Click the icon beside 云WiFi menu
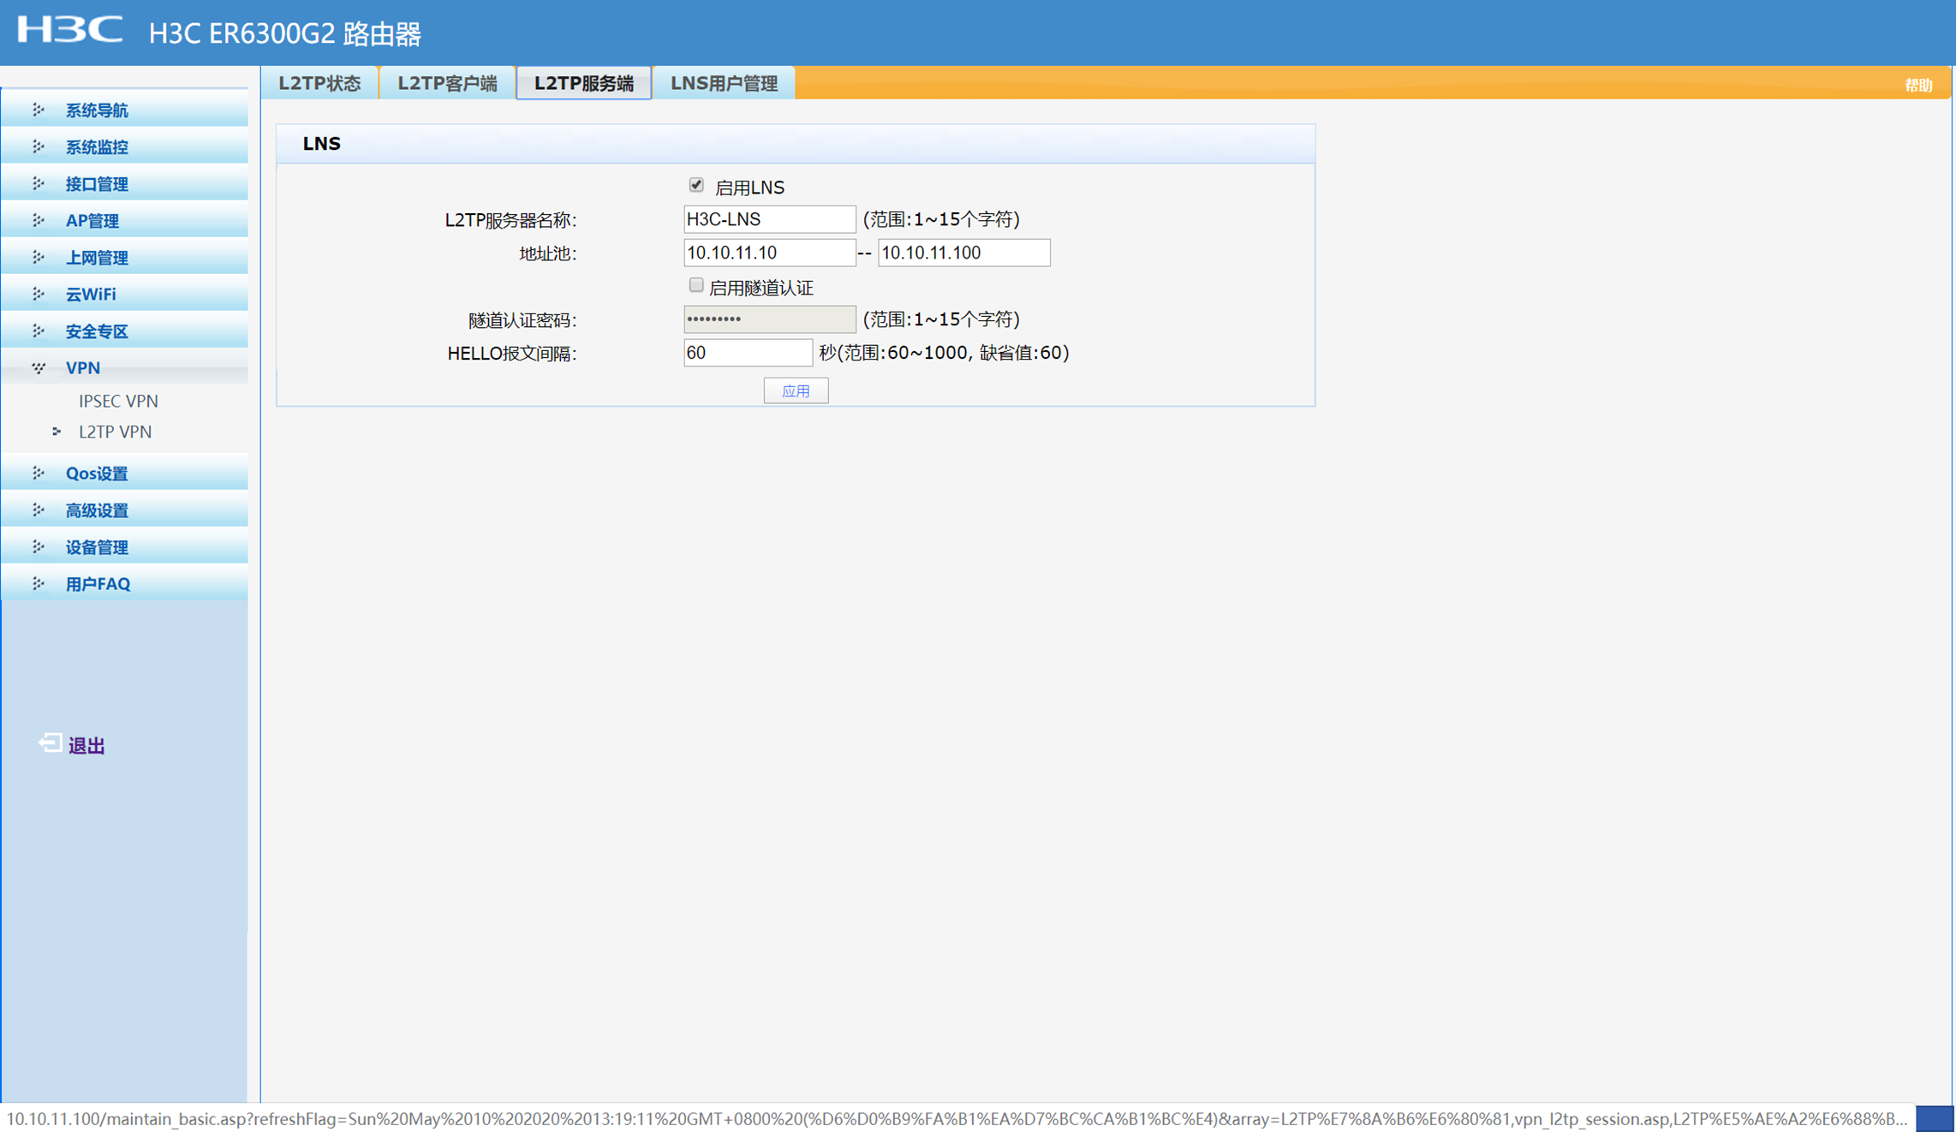 coord(39,294)
